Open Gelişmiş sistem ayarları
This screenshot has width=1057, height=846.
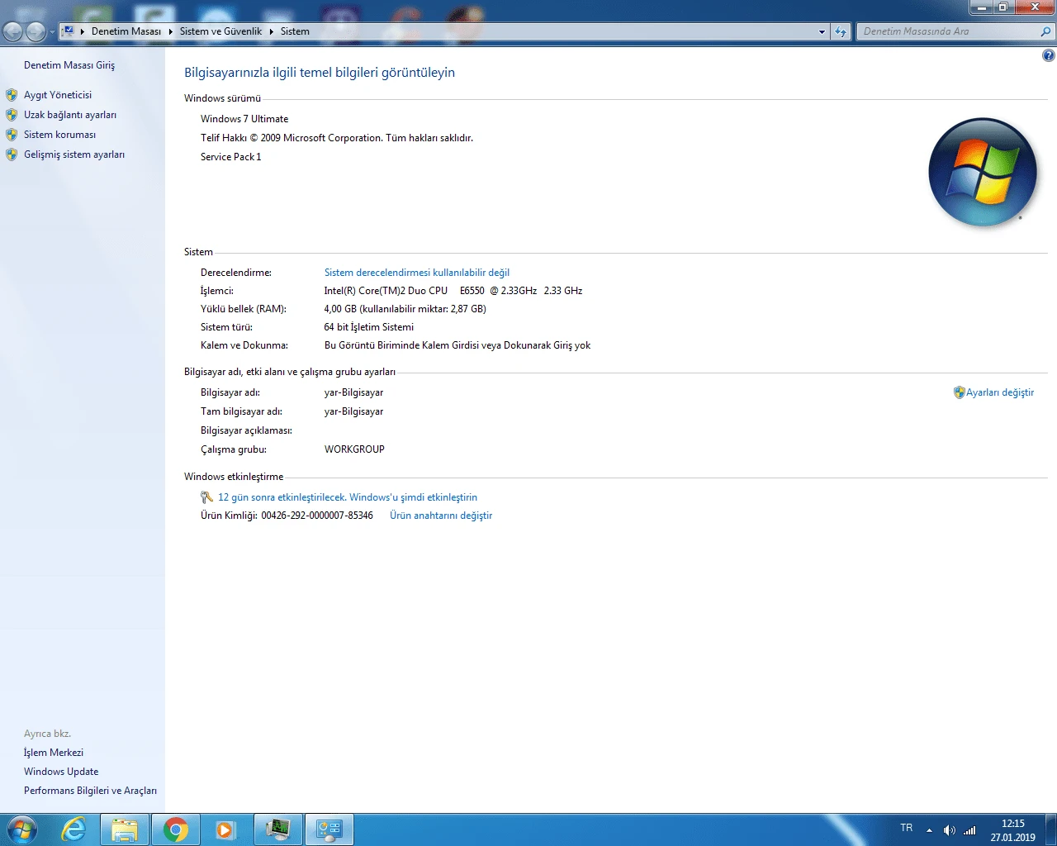(74, 154)
